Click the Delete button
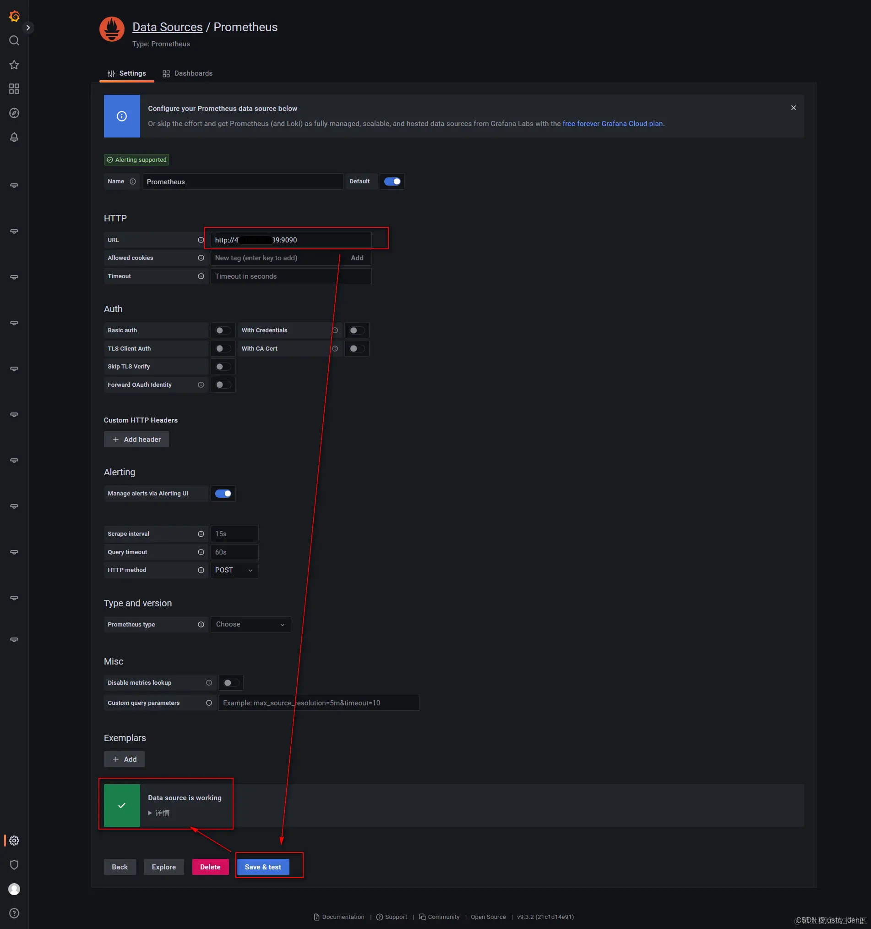This screenshot has height=929, width=871. coord(210,867)
